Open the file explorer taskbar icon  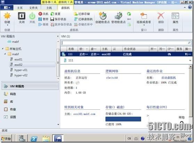[x=46, y=138]
